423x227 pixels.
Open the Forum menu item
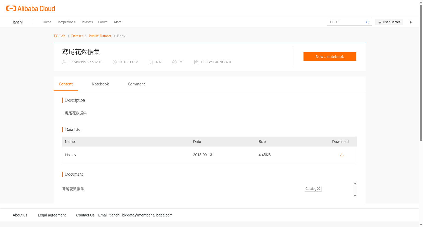point(103,22)
